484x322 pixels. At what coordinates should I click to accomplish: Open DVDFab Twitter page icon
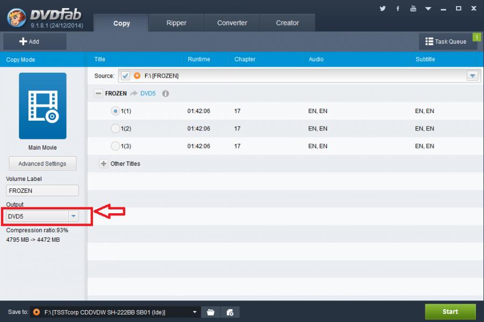382,8
